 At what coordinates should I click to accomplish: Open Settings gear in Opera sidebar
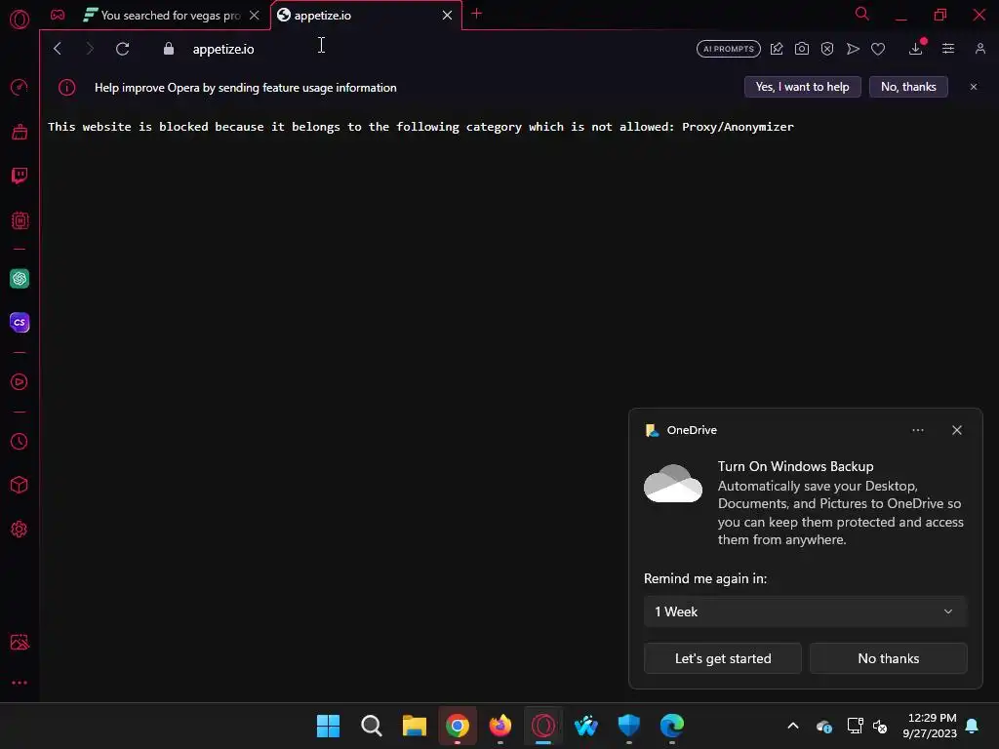point(20,530)
